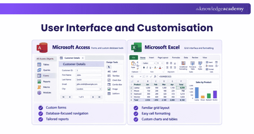Click the Cut scissors icon
254x134 pixels.
(x=138, y=62)
